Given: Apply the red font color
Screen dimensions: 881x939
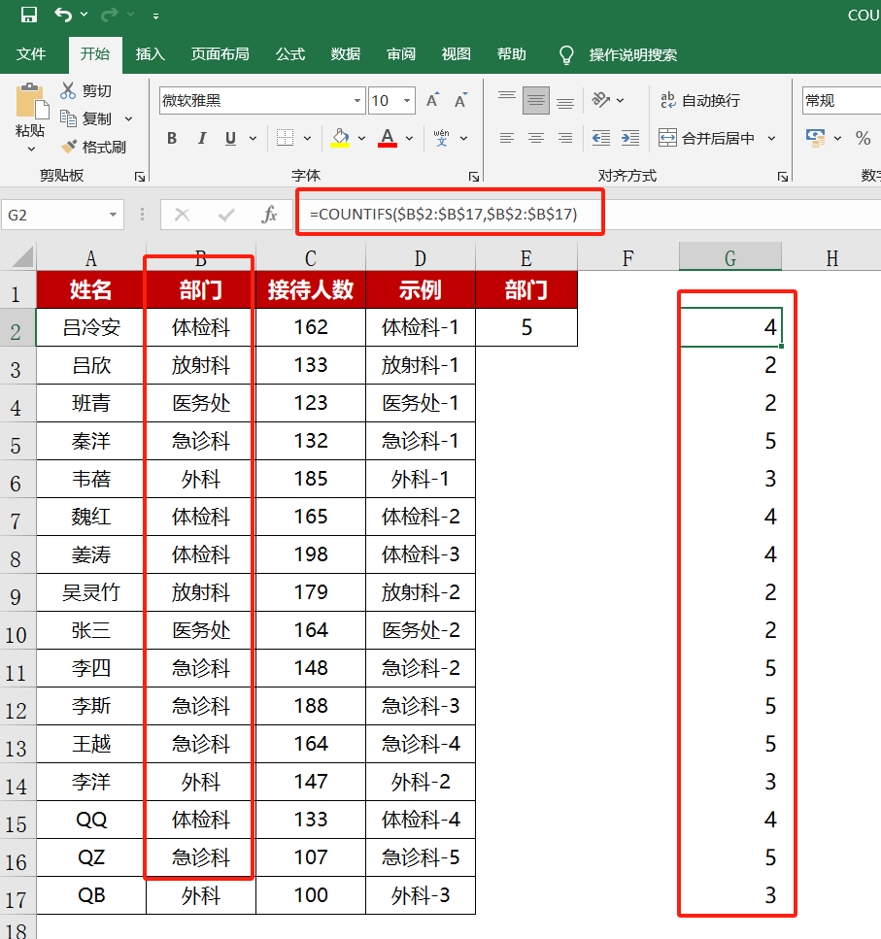Looking at the screenshot, I should 388,138.
